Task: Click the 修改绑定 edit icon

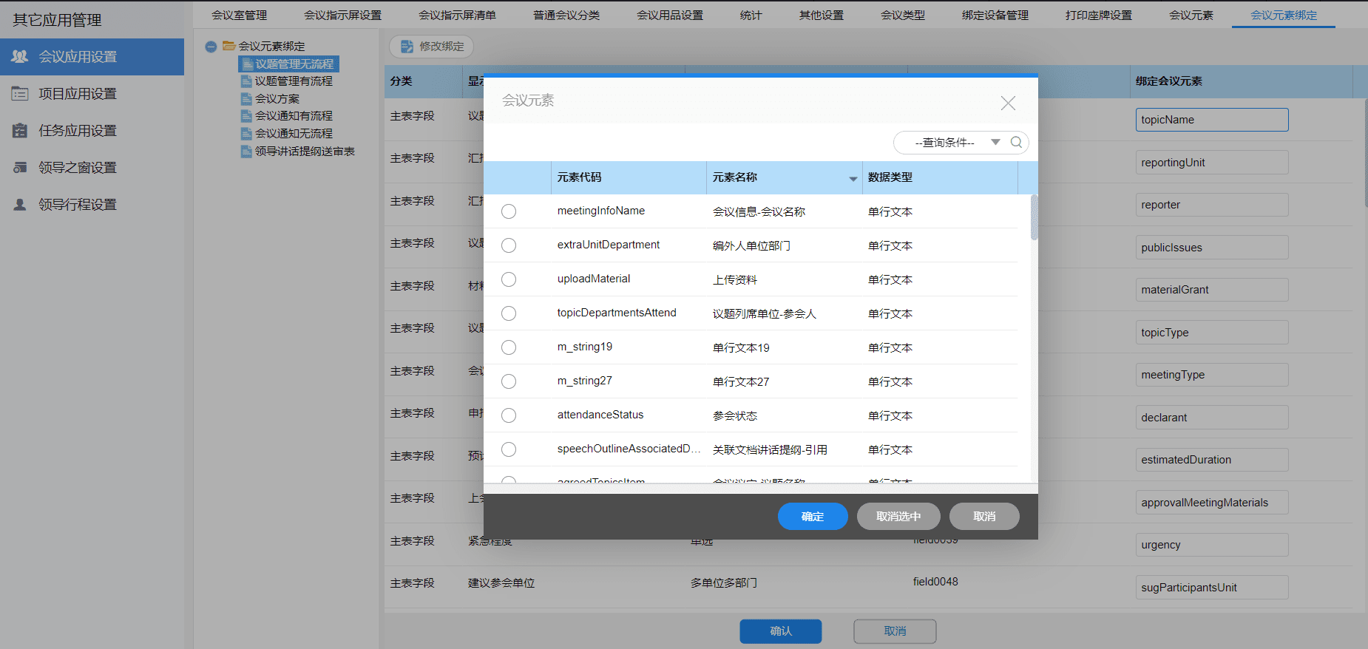Action: coord(407,47)
